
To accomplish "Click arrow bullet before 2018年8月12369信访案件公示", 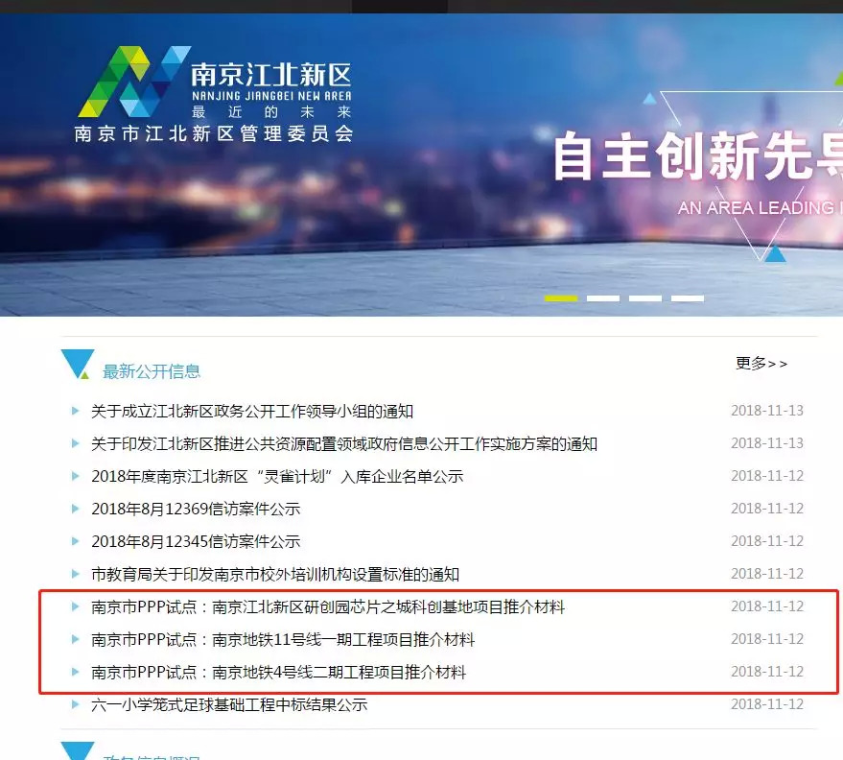I will pyautogui.click(x=76, y=509).
